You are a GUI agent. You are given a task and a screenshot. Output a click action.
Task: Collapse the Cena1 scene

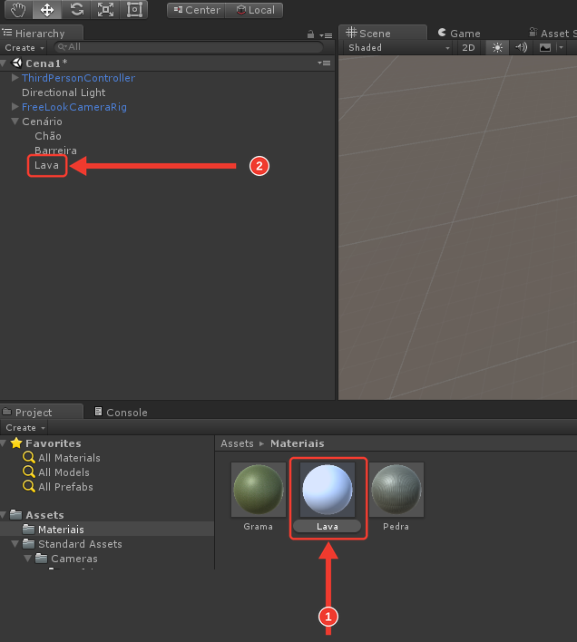[x=4, y=63]
